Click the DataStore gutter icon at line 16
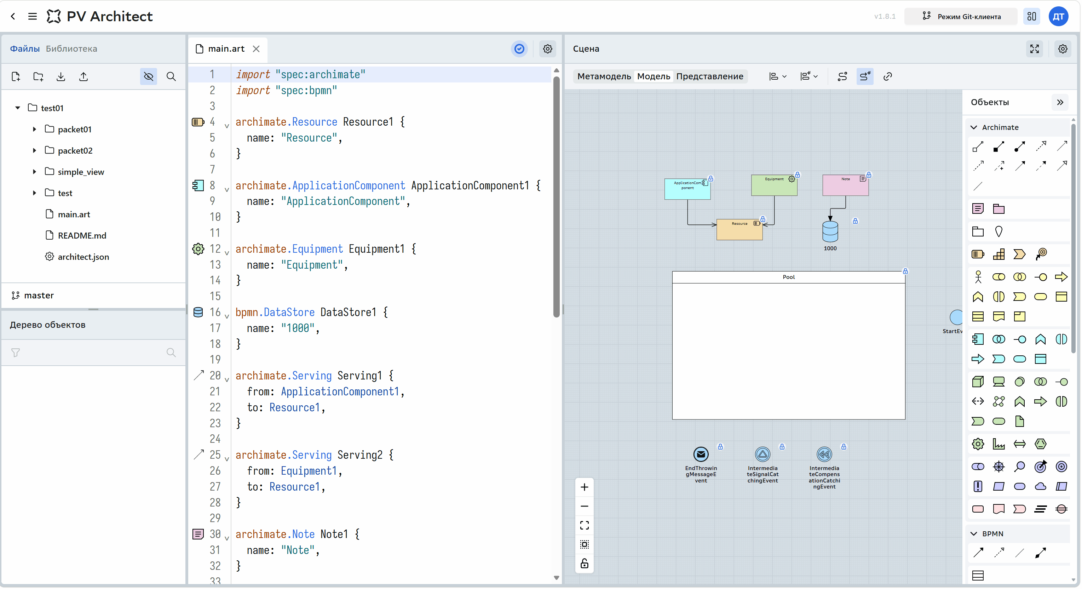 [x=198, y=312]
